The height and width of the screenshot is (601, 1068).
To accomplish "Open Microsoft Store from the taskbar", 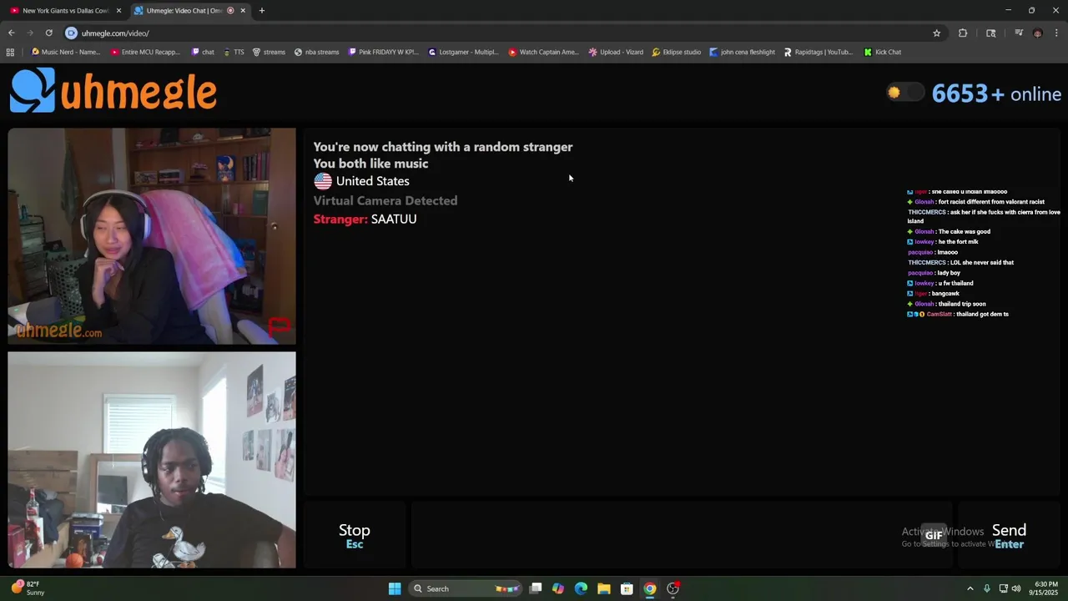I will click(627, 588).
